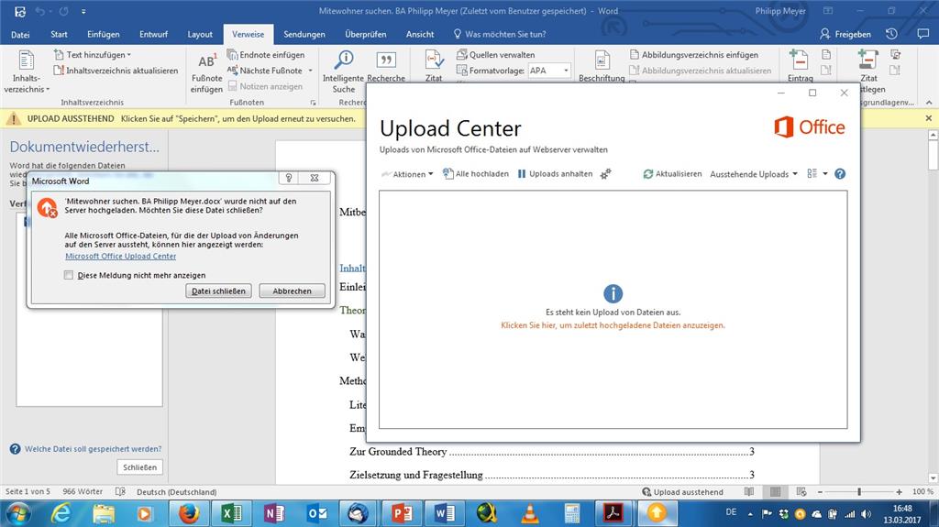
Task: Click Text hinzufügen in ribbon
Action: (93, 54)
